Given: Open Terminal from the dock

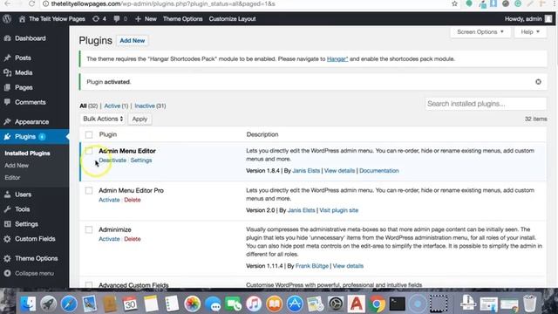Looking at the screenshot, I should tap(398, 304).
